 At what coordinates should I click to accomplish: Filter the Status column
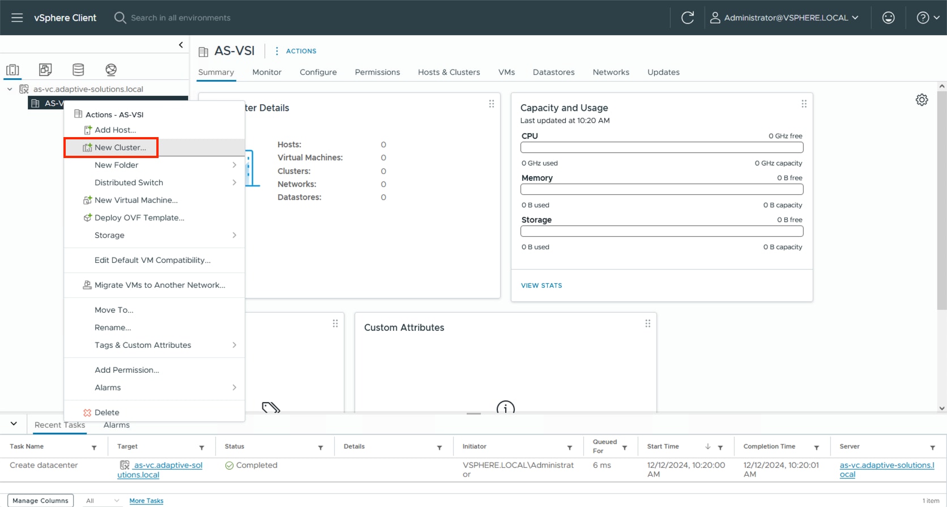coord(321,448)
